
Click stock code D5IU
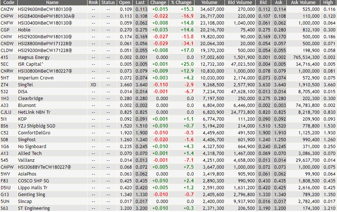(x=5, y=188)
